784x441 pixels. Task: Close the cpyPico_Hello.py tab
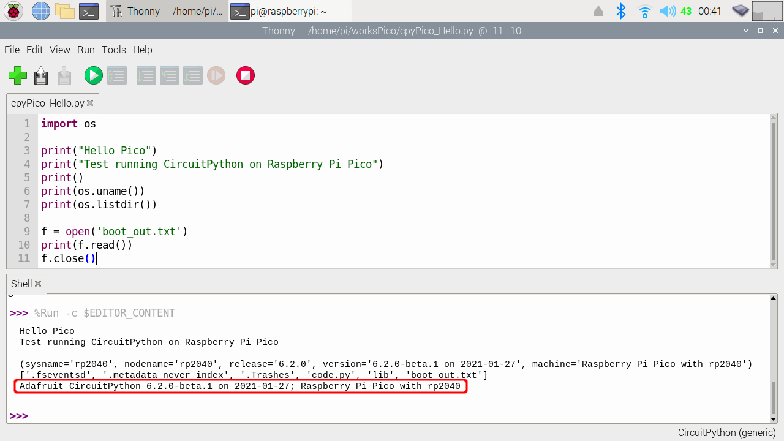pos(90,103)
